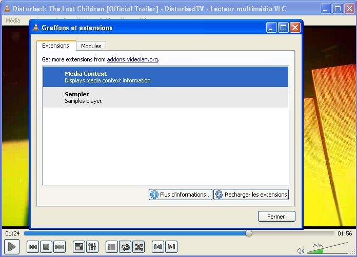357x257 pixels.
Task: Go to next chapter icon
Action: point(171,247)
